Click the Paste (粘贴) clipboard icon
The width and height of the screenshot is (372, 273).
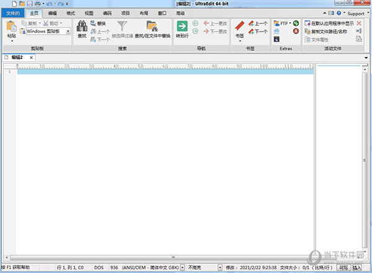pyautogui.click(x=11, y=26)
